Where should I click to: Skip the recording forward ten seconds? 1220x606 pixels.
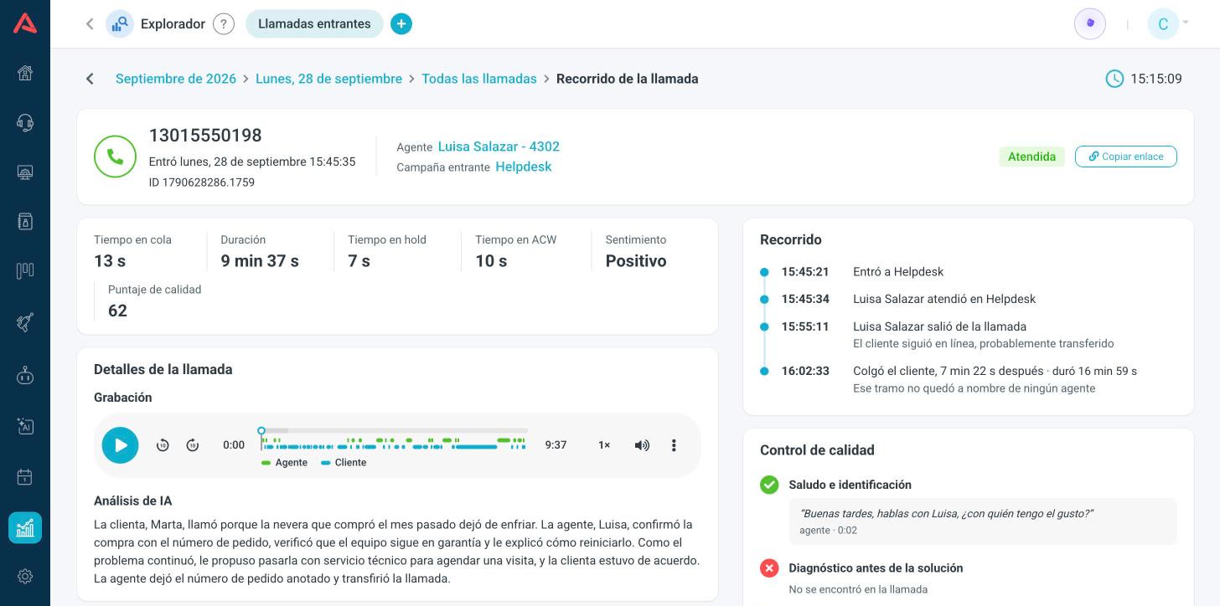193,445
